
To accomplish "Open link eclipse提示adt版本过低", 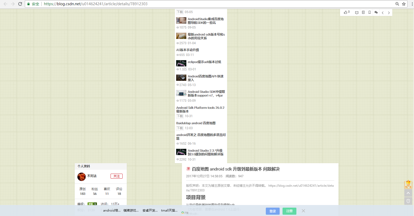I will (204, 62).
